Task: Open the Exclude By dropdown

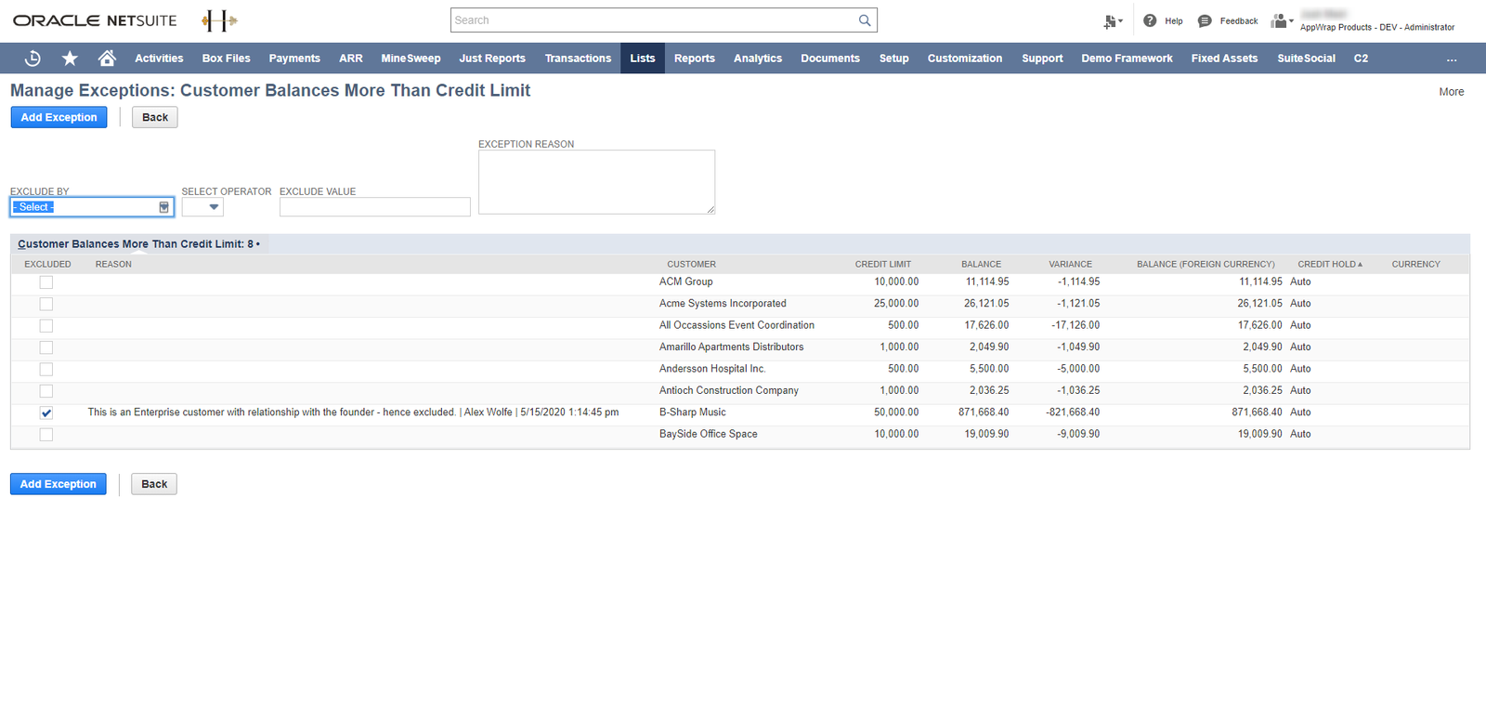Action: tap(92, 207)
